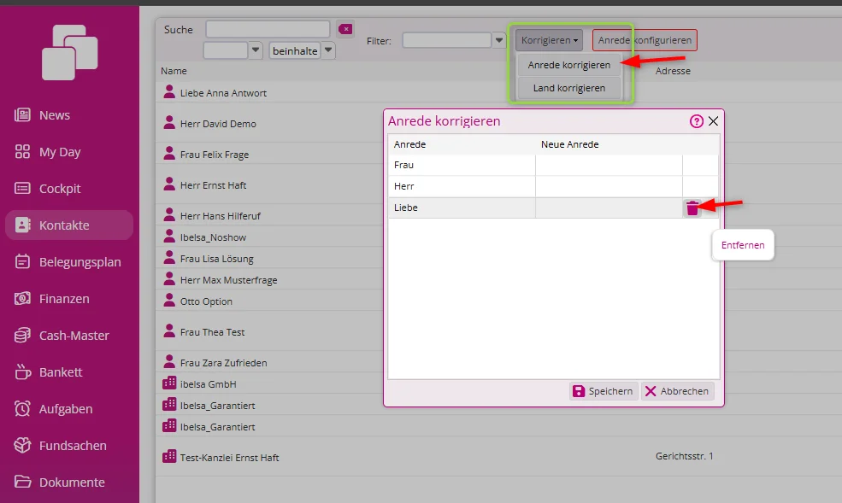The image size is (842, 503).
Task: Edit the Neue Anrede cell for Frau
Action: [x=609, y=165]
